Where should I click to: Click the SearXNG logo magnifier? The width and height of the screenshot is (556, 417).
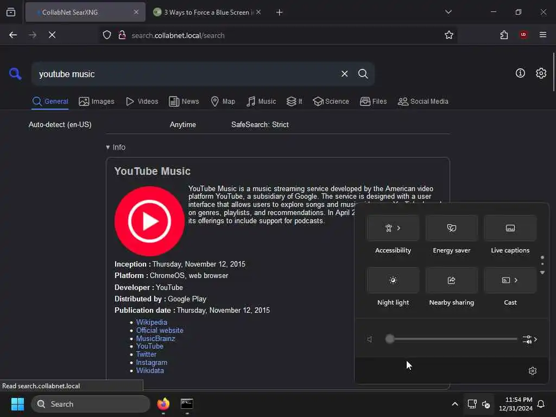pos(15,74)
